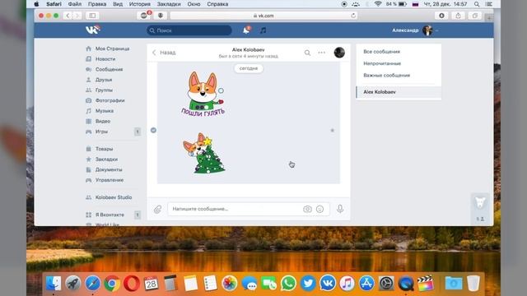The image size is (527, 296).
Task: Open the Wi-Fi status menu
Action: (x=378, y=4)
